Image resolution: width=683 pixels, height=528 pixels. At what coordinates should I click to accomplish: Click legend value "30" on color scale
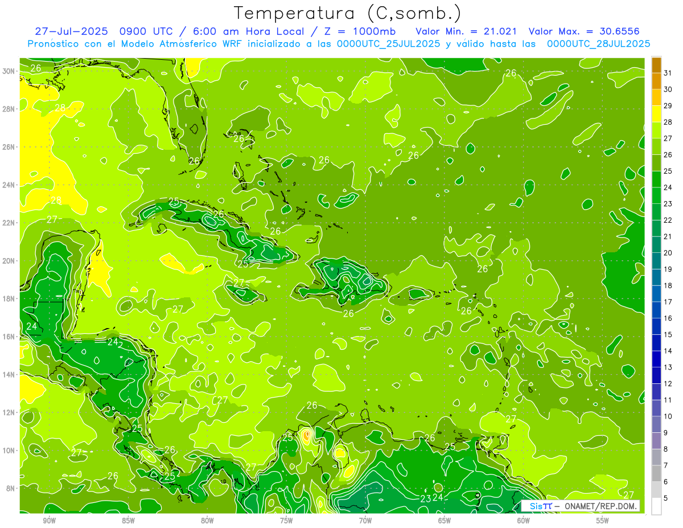pyautogui.click(x=668, y=89)
